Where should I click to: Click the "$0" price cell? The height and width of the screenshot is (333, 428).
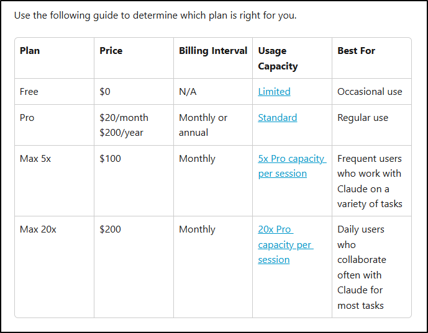(x=105, y=92)
